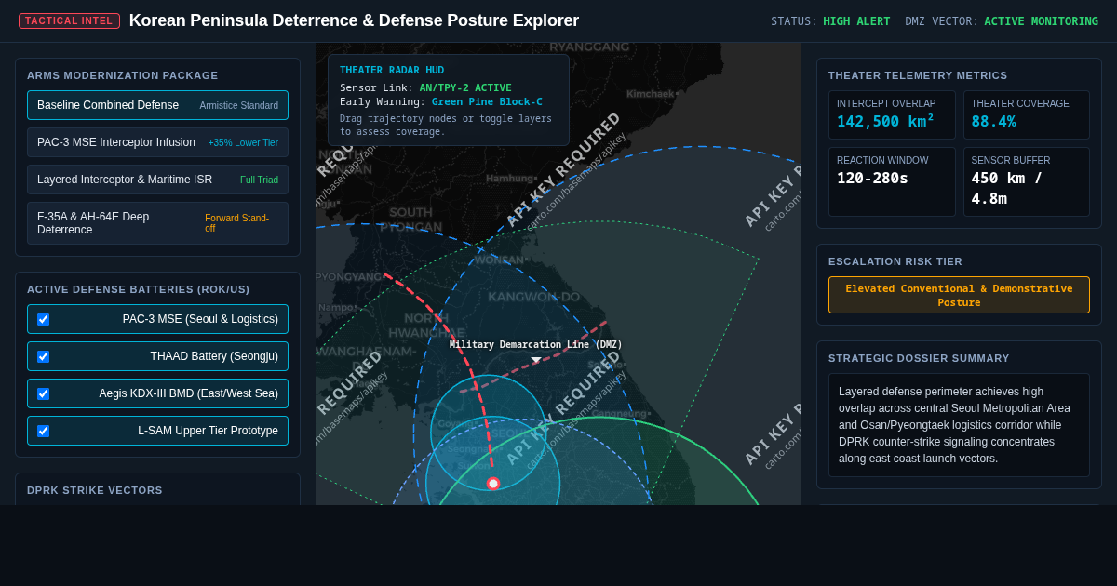Choose Layered Interceptor & Maritime ISR package
1117x586 pixels.
pyautogui.click(x=157, y=180)
